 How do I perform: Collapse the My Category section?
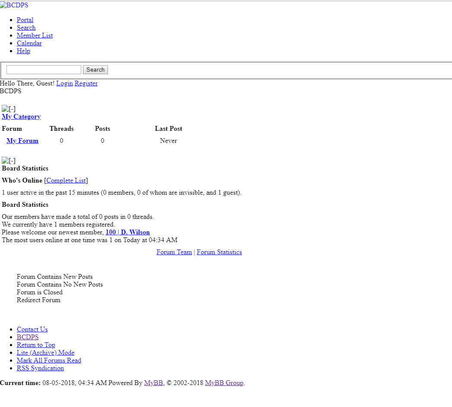click(x=9, y=109)
